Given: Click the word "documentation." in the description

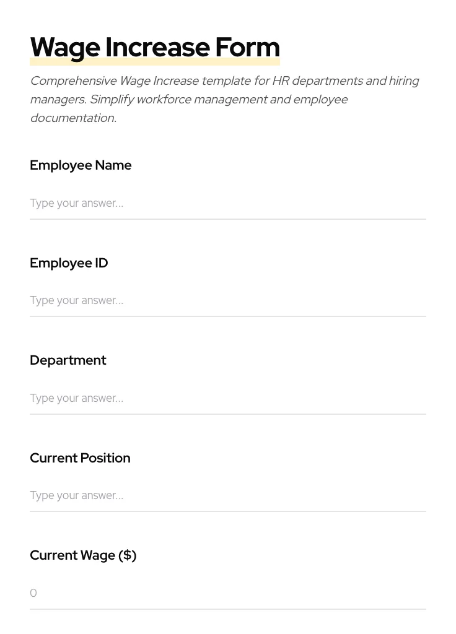Looking at the screenshot, I should pyautogui.click(x=73, y=118).
